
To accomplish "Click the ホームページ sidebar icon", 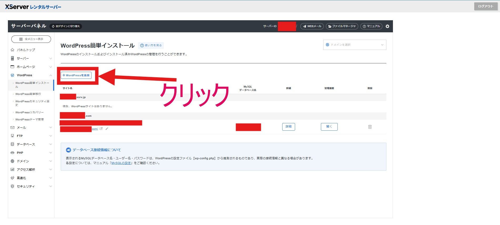I will pos(12,67).
